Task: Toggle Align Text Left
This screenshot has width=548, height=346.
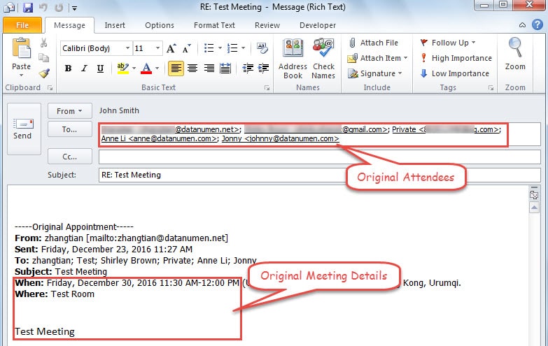Action: pos(176,68)
